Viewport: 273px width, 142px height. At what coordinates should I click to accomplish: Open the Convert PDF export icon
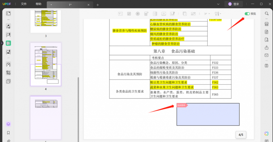pyautogui.click(x=267, y=32)
